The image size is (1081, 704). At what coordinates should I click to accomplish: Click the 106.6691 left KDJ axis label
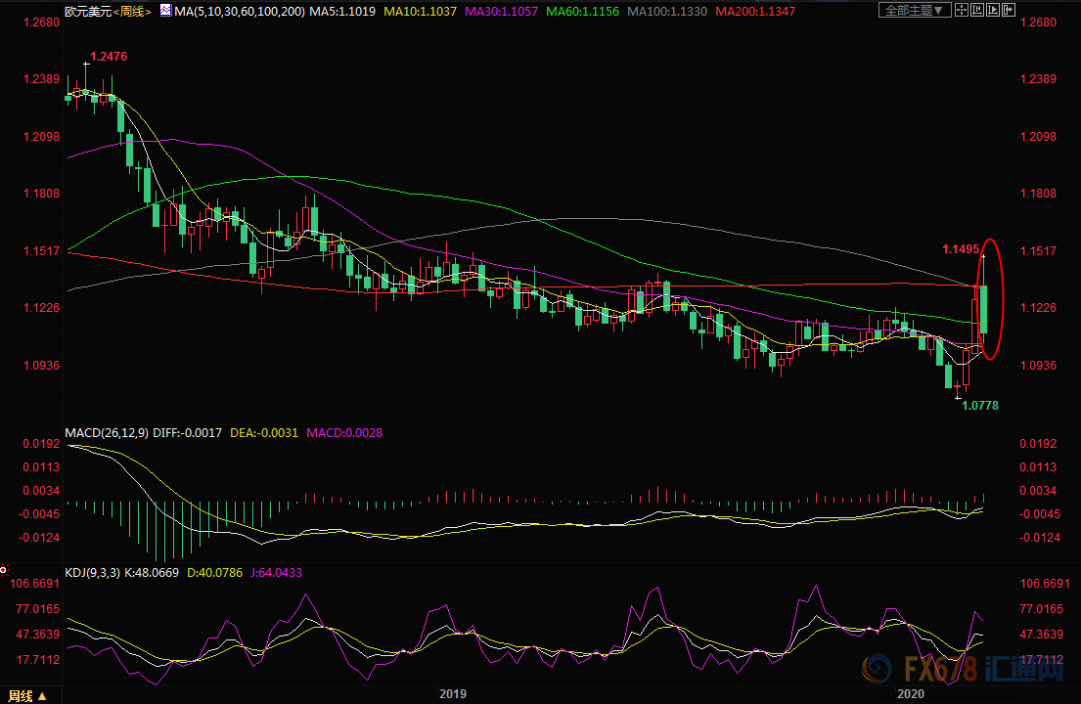(34, 584)
